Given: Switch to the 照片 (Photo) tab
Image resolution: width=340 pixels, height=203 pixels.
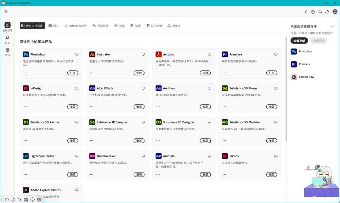Looking at the screenshot, I should coord(54,25).
